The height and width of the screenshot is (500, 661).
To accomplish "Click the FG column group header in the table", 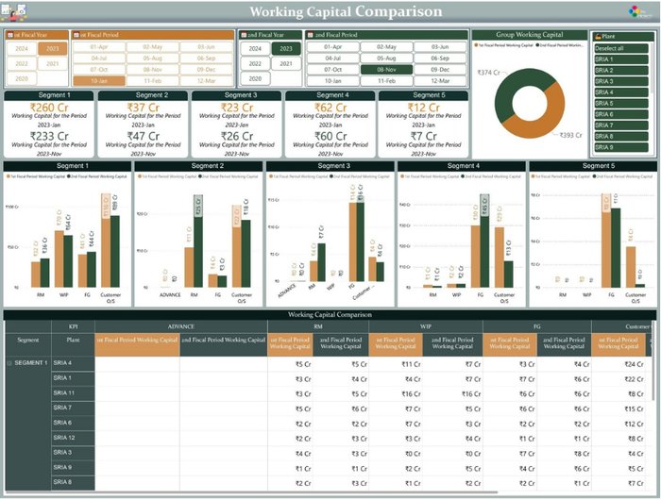I will pos(537,326).
